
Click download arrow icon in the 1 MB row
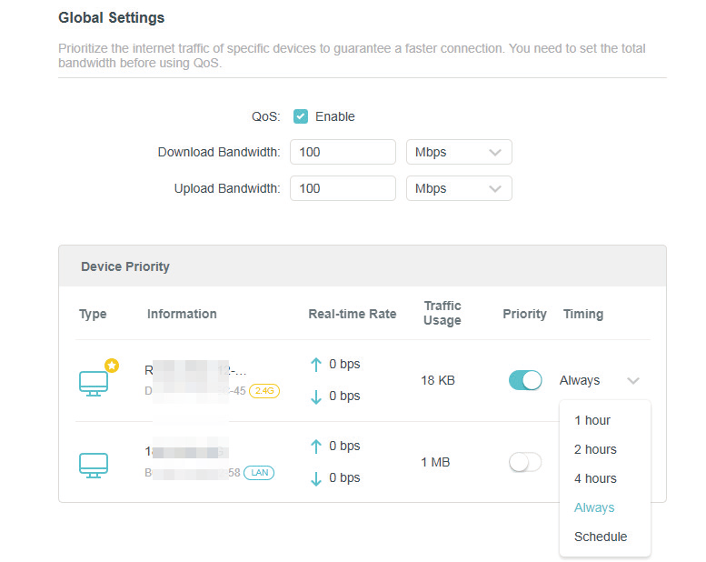[316, 478]
